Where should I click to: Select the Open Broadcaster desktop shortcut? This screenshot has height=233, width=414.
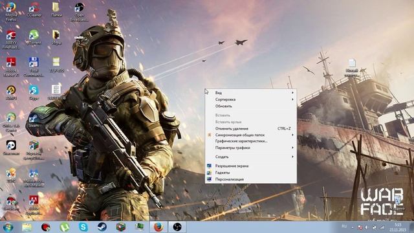[x=79, y=12]
